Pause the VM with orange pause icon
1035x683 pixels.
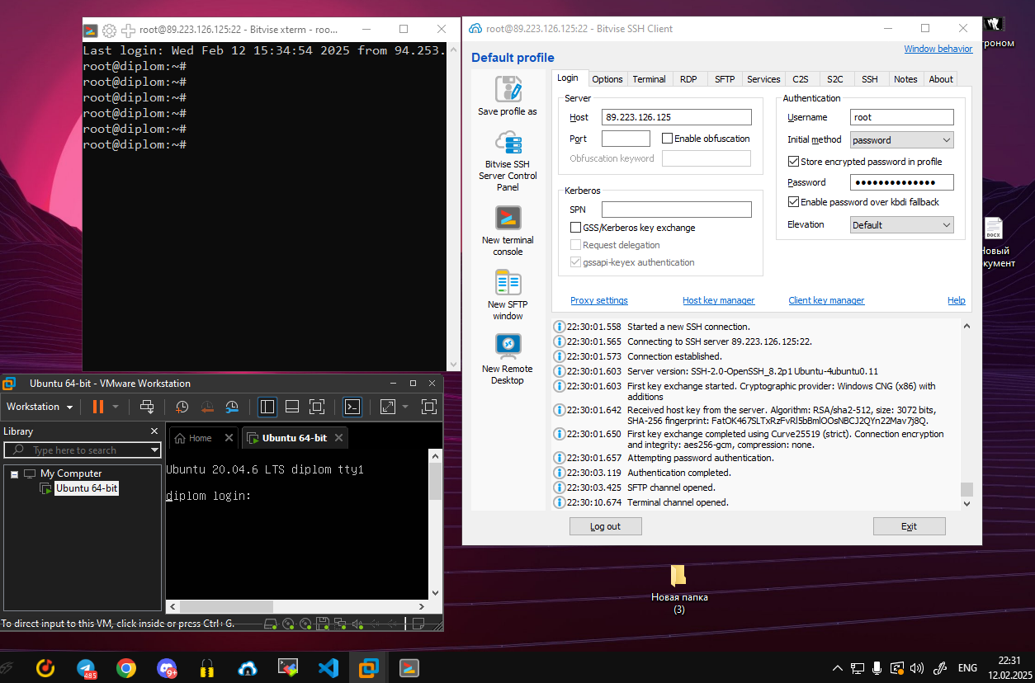click(98, 407)
